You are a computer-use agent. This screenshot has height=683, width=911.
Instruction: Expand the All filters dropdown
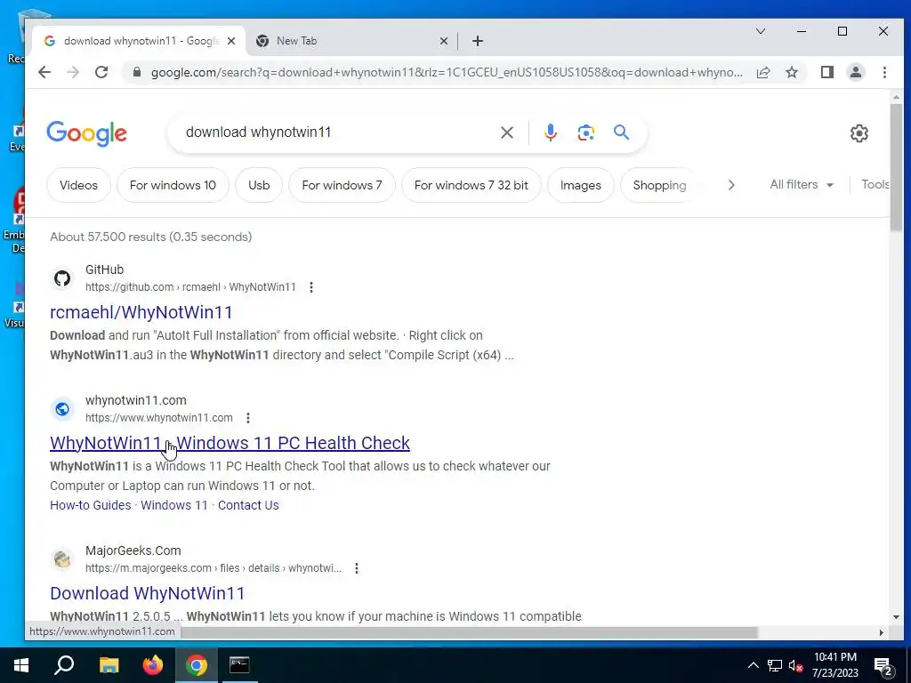pos(802,185)
